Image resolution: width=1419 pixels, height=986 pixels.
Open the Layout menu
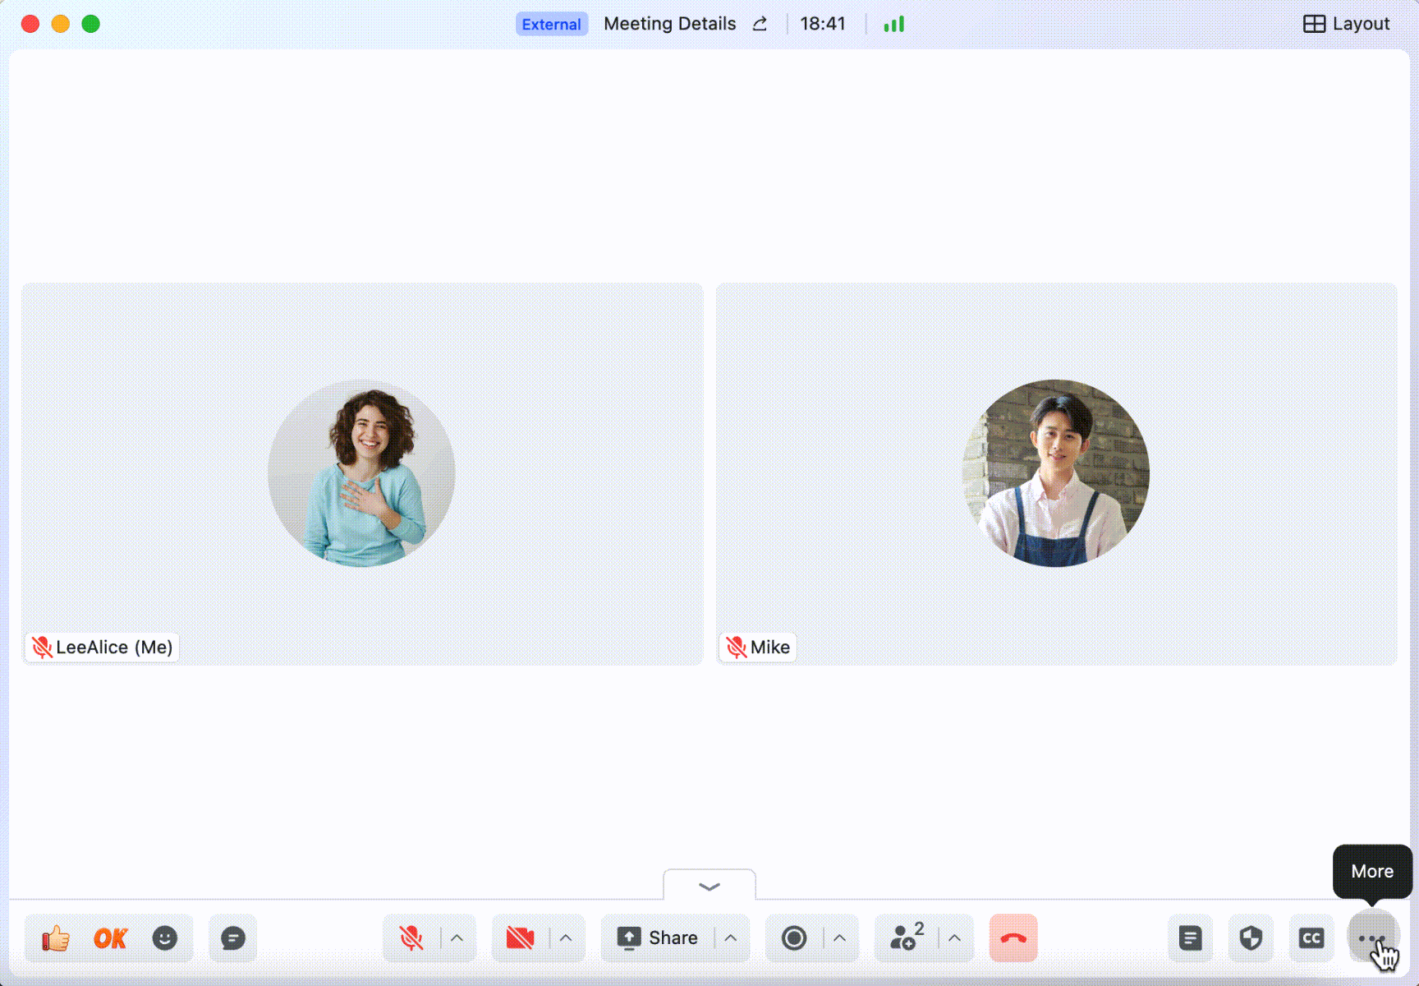click(x=1347, y=25)
